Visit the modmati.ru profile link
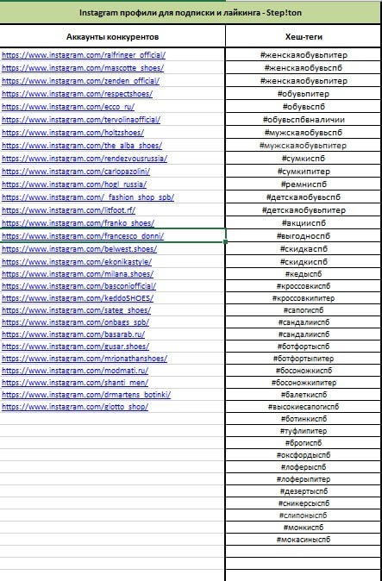Screen dimensions: 382x581 coord(75,371)
